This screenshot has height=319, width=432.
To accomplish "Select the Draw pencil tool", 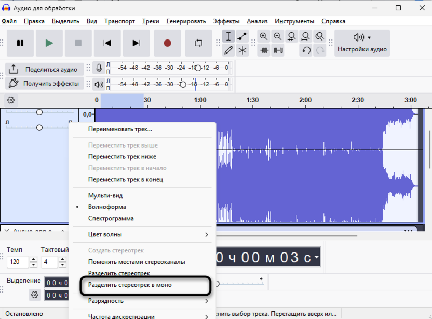I will tap(228, 50).
